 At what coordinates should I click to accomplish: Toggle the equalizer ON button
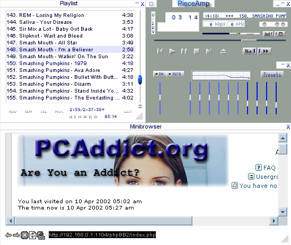(160, 74)
